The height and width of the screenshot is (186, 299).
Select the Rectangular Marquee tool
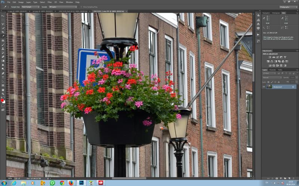tap(3, 20)
